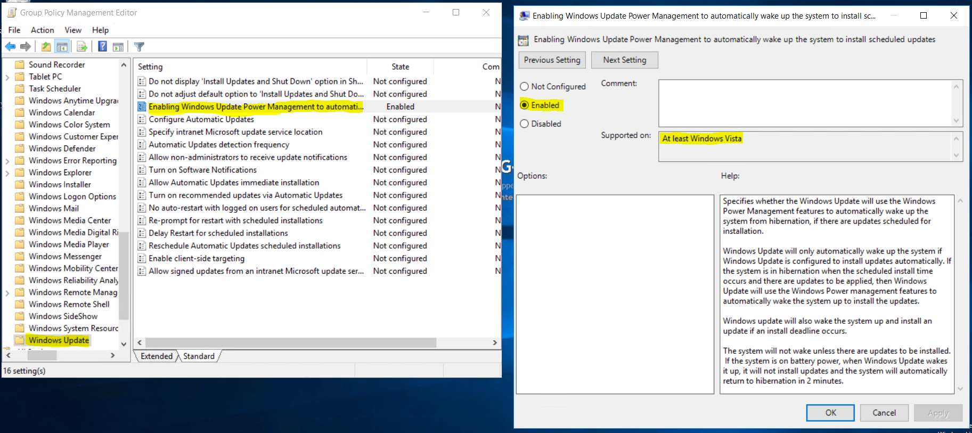Click Help text scrollbar down arrow
Screen dimensions: 972x433
point(960,389)
